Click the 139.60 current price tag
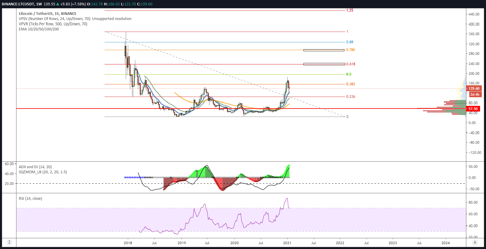The image size is (486, 249). pos(474,89)
